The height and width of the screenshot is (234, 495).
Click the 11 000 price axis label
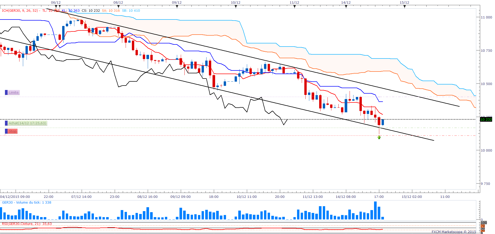(486, 17)
